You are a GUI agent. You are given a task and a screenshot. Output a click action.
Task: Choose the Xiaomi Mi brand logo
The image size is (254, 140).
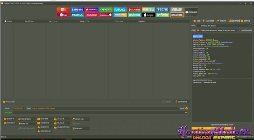point(63,10)
